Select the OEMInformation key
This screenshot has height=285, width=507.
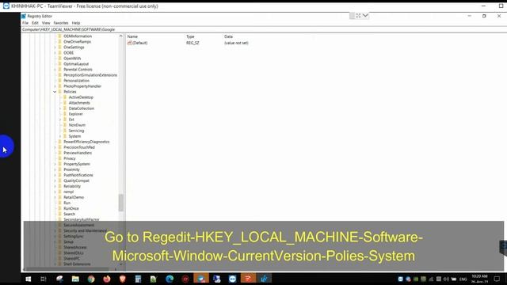(78, 36)
